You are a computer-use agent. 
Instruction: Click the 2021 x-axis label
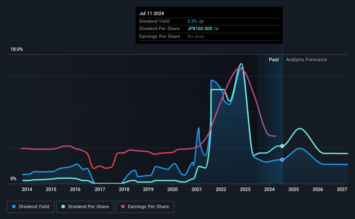click(x=196, y=189)
